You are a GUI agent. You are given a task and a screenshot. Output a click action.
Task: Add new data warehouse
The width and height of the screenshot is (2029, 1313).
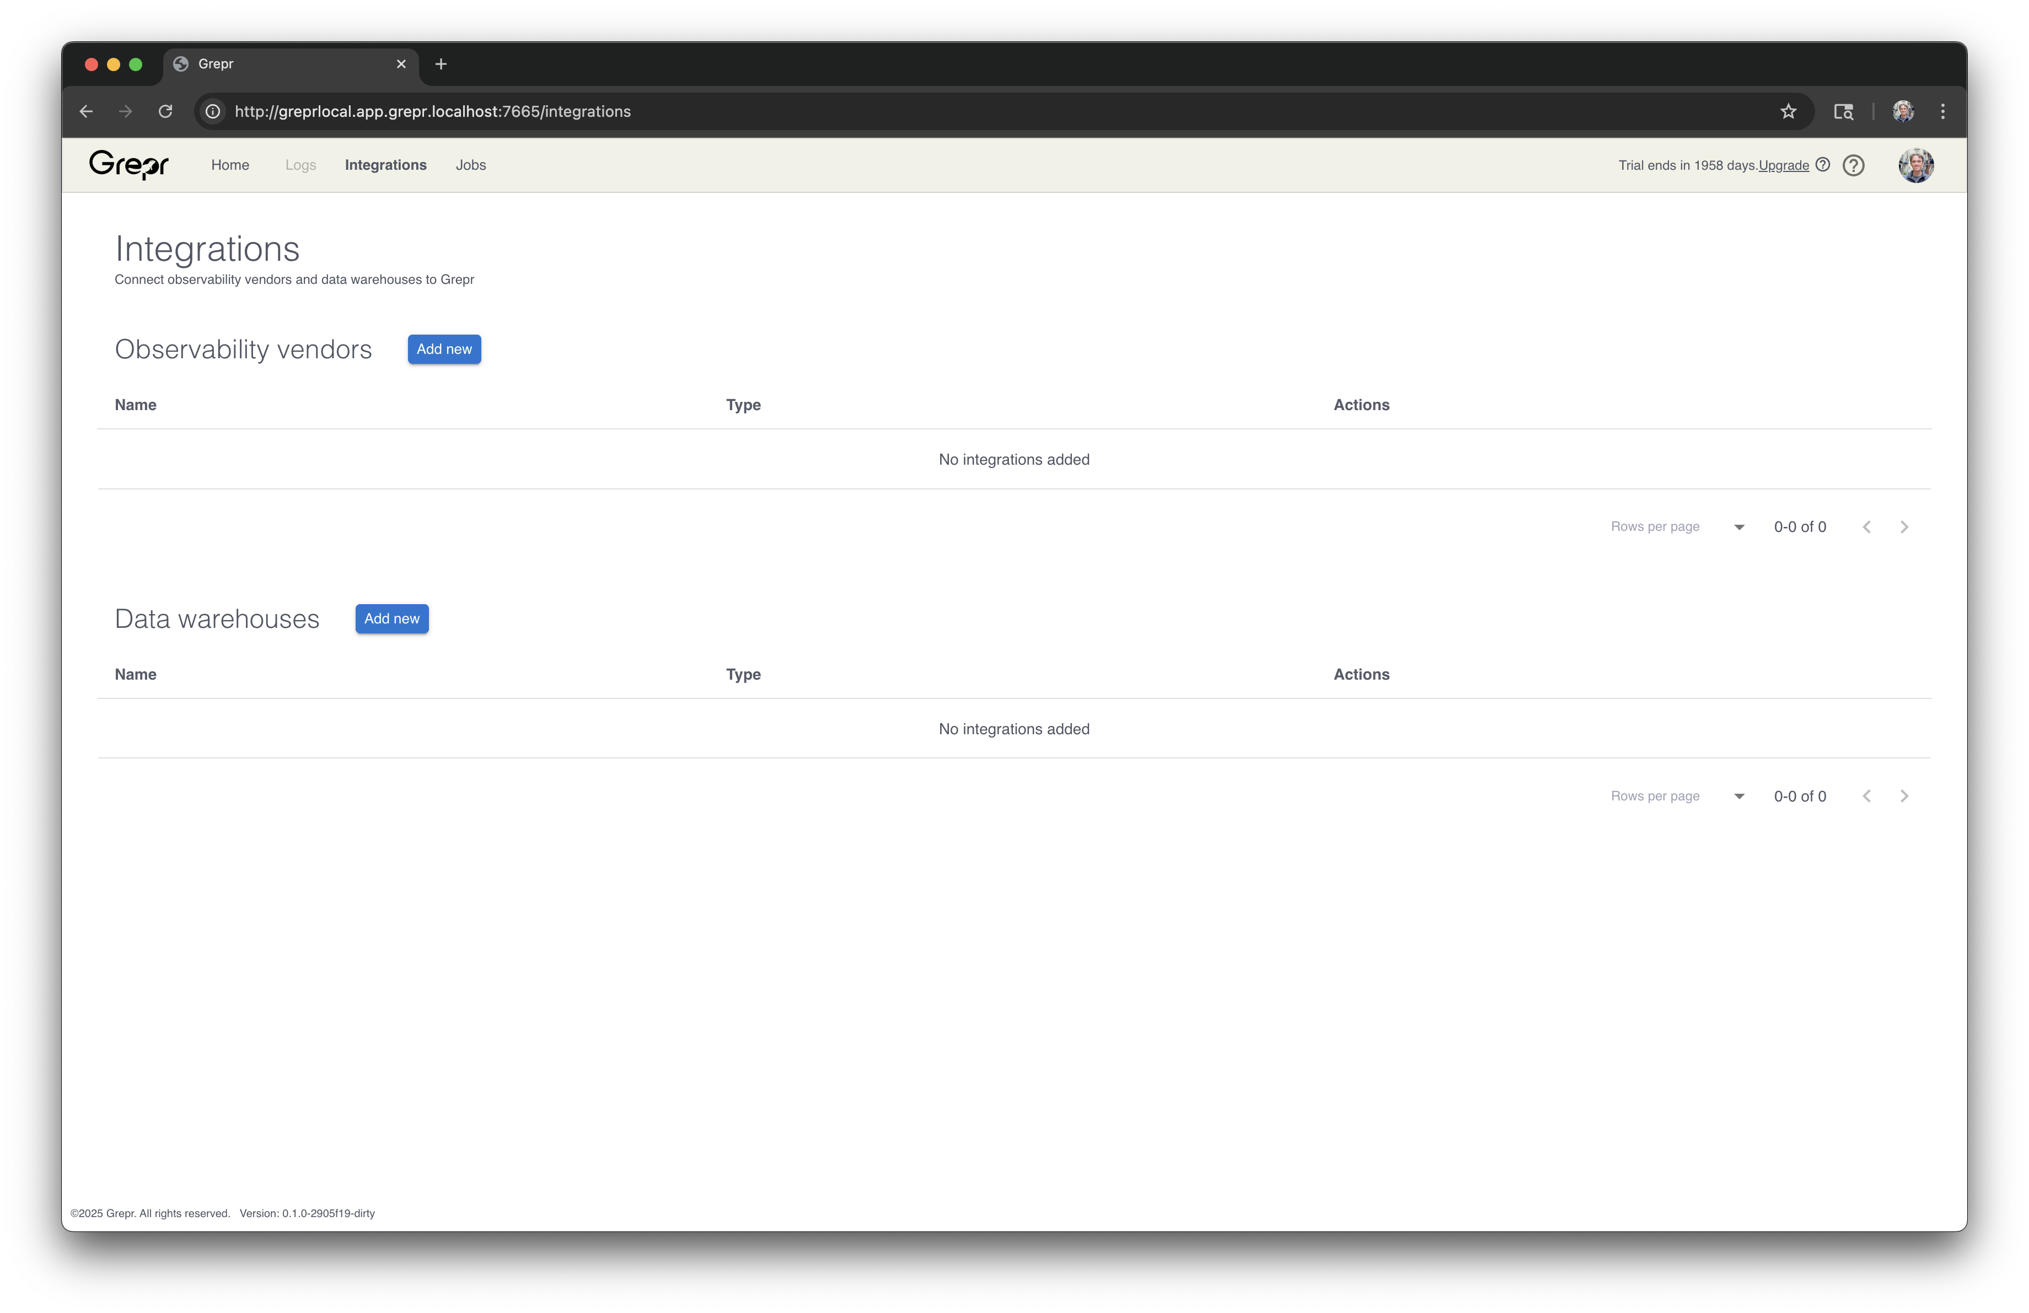tap(392, 618)
